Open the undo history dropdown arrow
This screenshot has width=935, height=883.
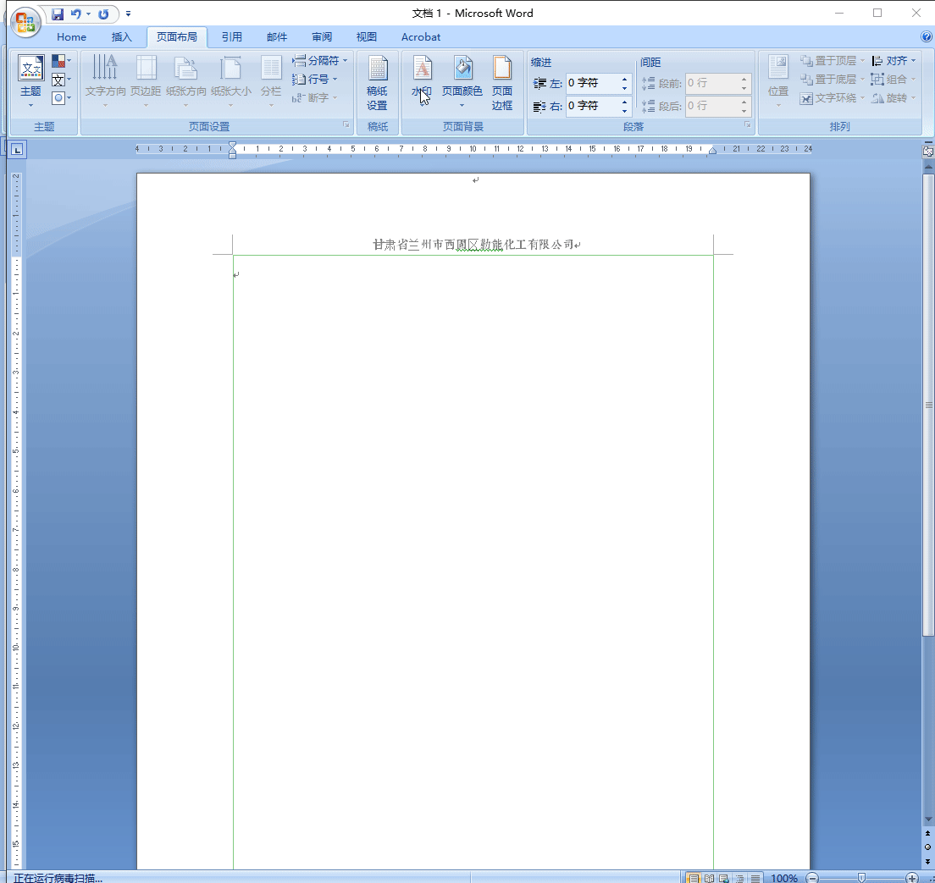pos(88,14)
